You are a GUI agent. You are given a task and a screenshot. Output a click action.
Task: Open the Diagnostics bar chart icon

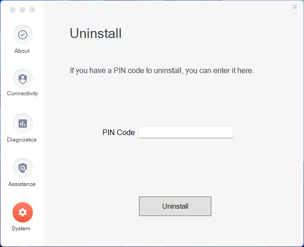point(23,123)
